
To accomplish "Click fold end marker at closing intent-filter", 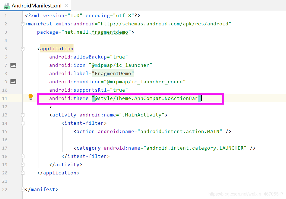I will pos(23,156).
